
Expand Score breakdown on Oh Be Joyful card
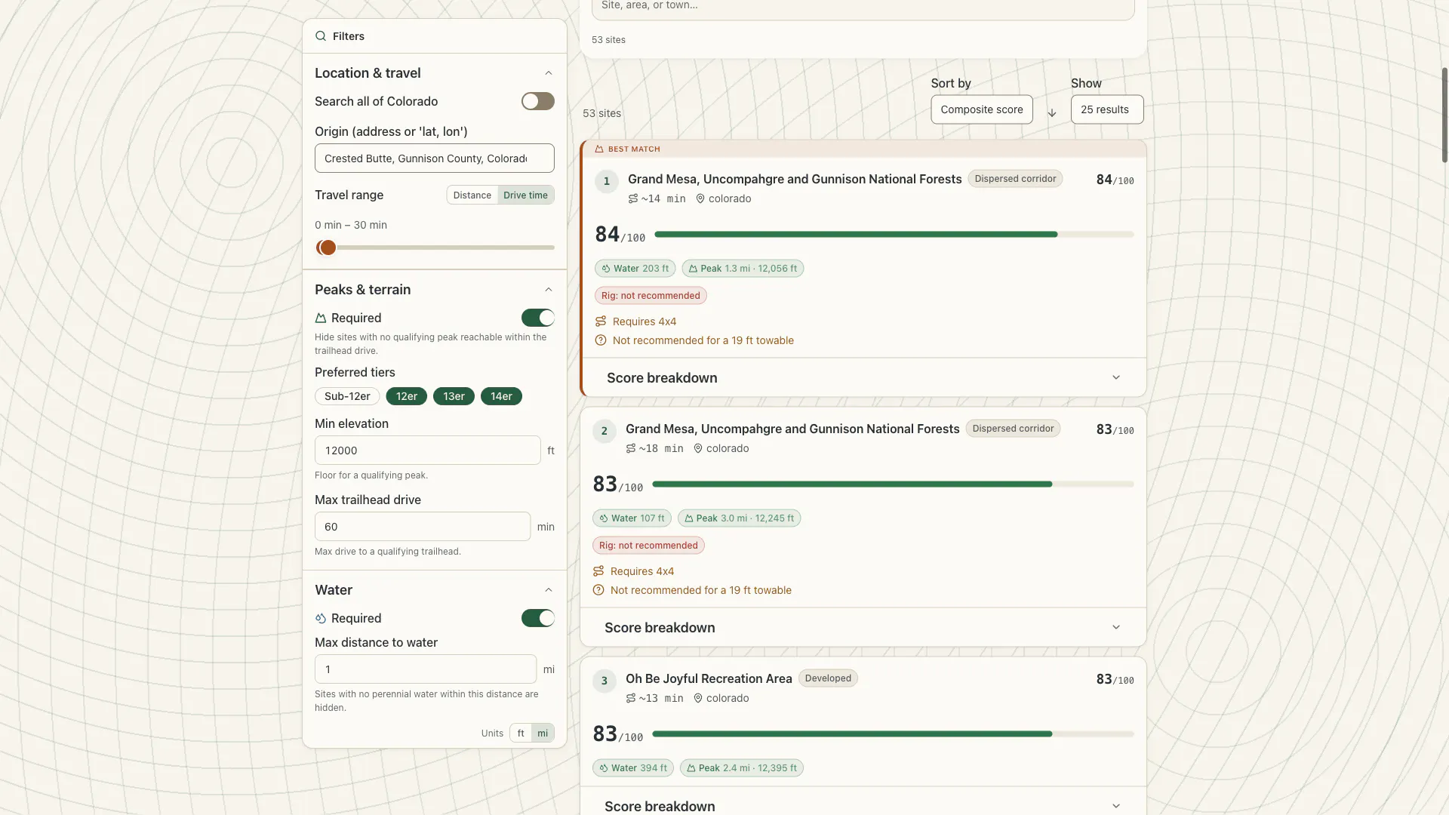point(863,802)
